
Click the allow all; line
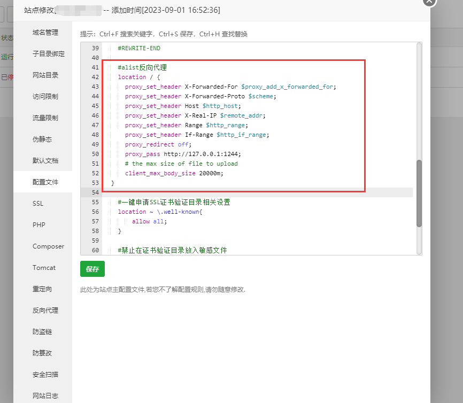[x=149, y=221]
